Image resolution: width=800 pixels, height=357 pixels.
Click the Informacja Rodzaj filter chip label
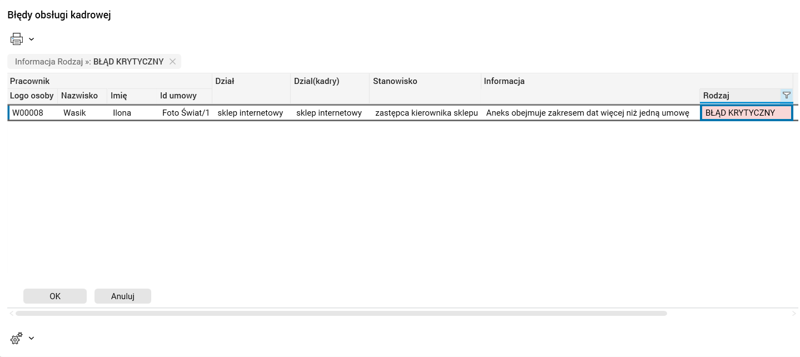[x=89, y=62]
